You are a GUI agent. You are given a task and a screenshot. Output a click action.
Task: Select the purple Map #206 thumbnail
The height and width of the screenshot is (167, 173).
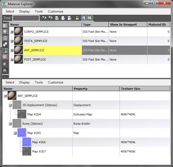[27, 142]
